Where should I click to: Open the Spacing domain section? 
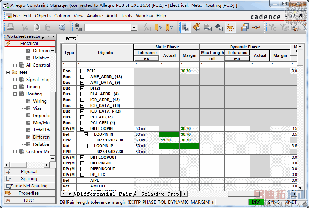tap(29, 179)
